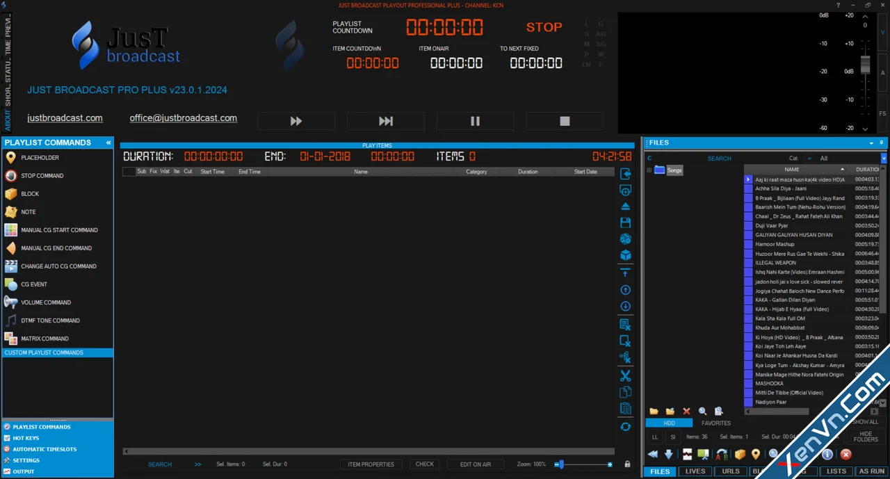Click the red X delete icon above HDD
Image resolution: width=890 pixels, height=479 pixels.
686,411
